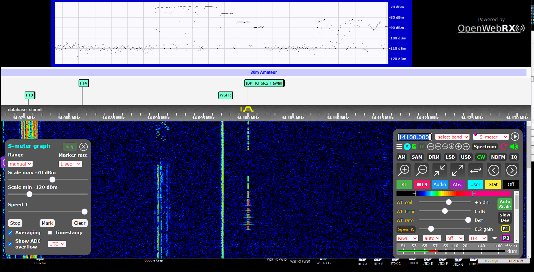Image resolution: width=534 pixels, height=272 pixels.
Task: Open the auto dropdown in waterfall settings
Action: point(432,238)
